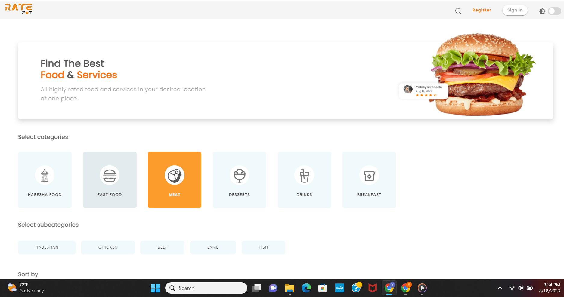Select the Drinks cup icon
The image size is (564, 297).
[x=304, y=175]
